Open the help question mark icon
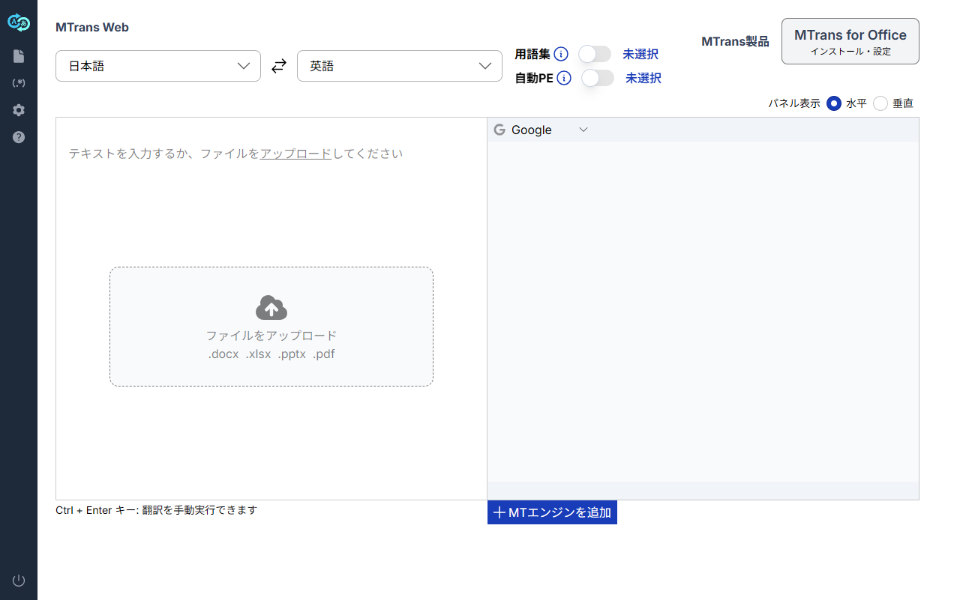The image size is (960, 600). 19,137
